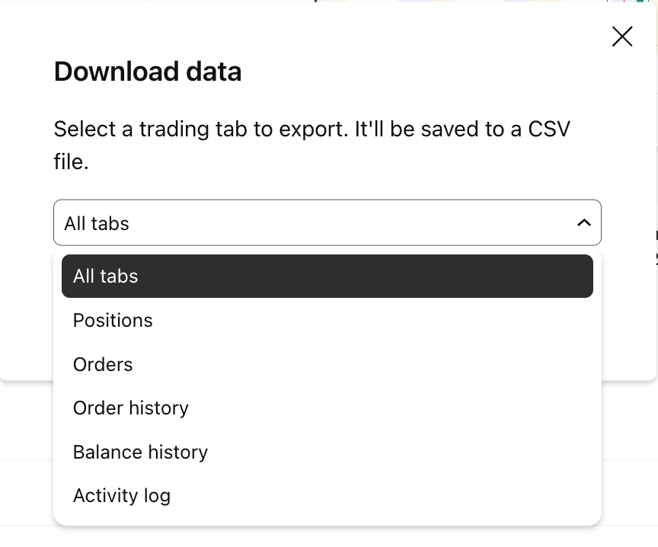Click the CSV export description text
The width and height of the screenshot is (658, 547).
pos(311,145)
